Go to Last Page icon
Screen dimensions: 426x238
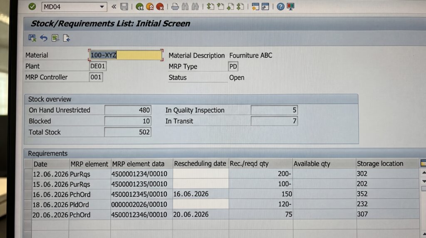240,7
